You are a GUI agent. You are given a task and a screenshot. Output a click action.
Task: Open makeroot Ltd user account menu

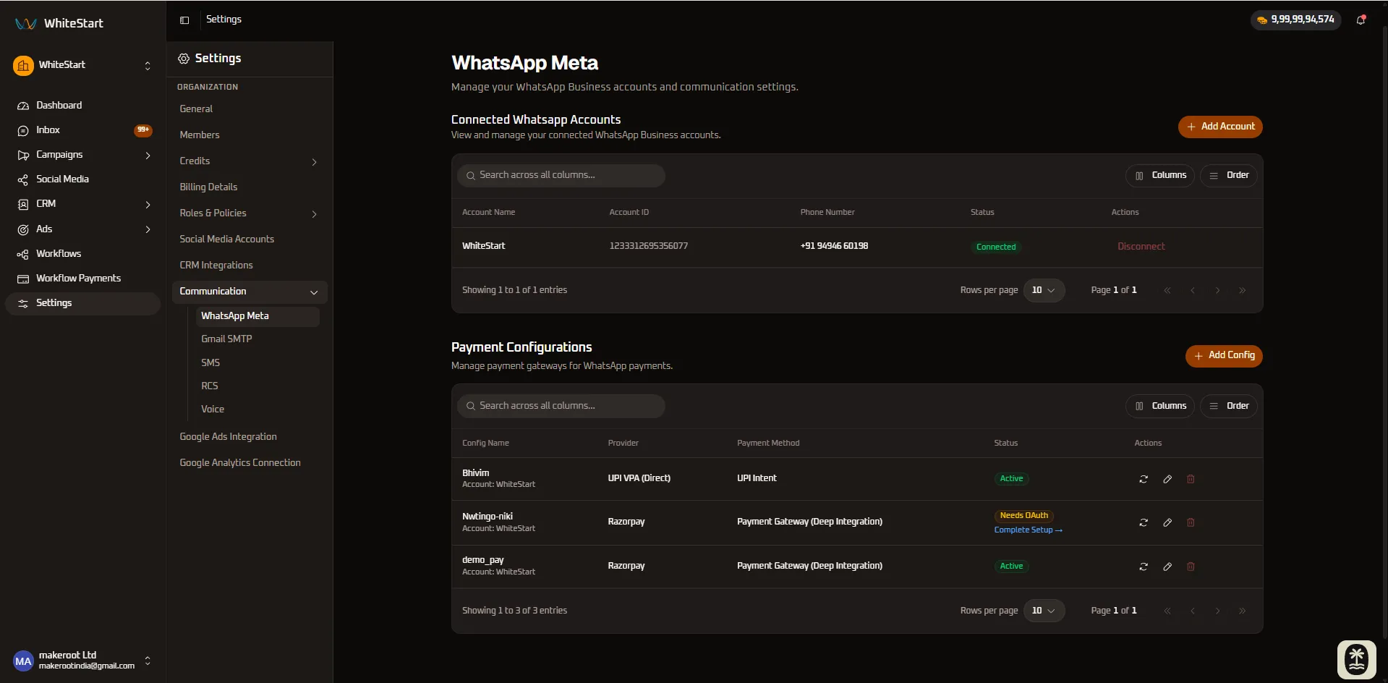click(83, 661)
